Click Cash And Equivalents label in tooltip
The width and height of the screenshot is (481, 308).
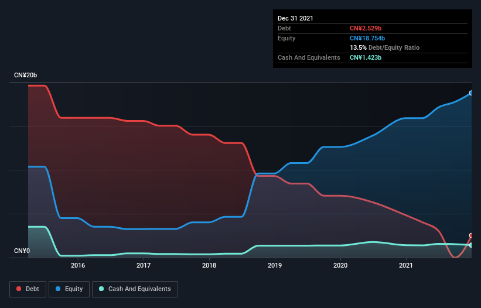click(309, 57)
